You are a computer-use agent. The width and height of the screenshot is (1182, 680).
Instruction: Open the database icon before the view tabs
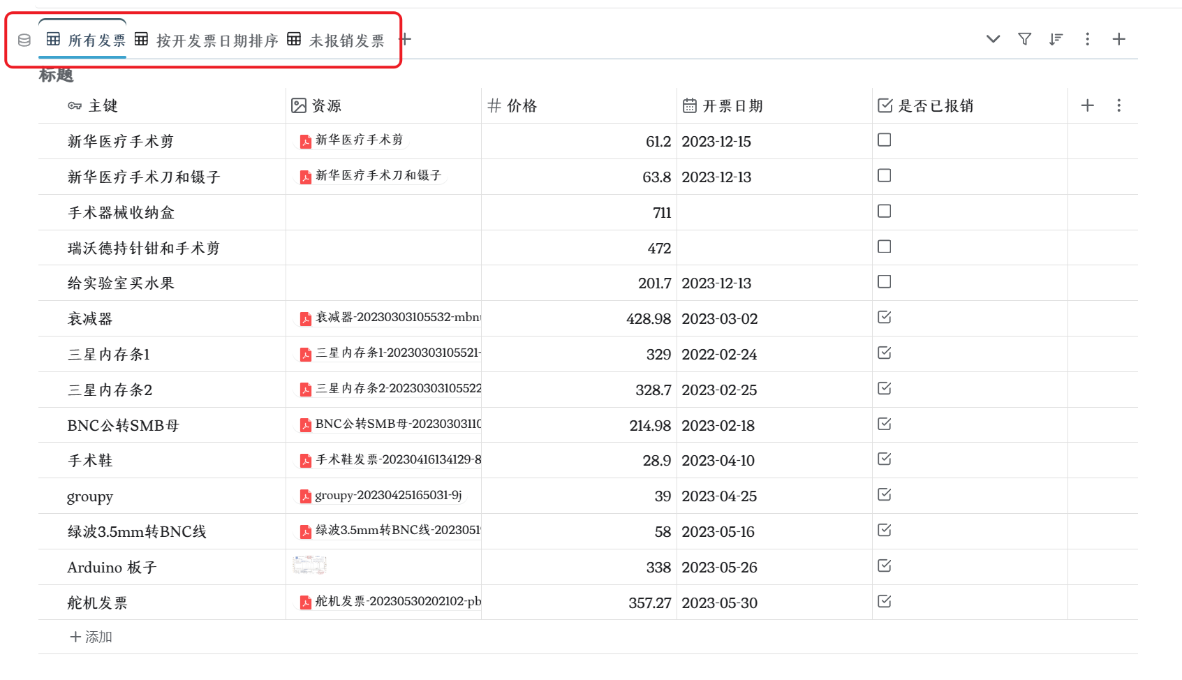pos(24,40)
